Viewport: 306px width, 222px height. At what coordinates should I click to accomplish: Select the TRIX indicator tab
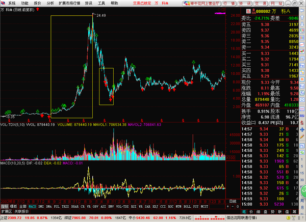(x=65, y=206)
